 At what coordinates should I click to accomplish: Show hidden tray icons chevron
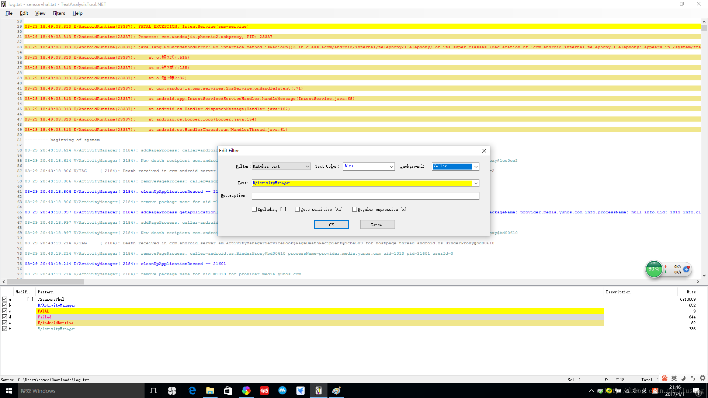tap(591, 391)
